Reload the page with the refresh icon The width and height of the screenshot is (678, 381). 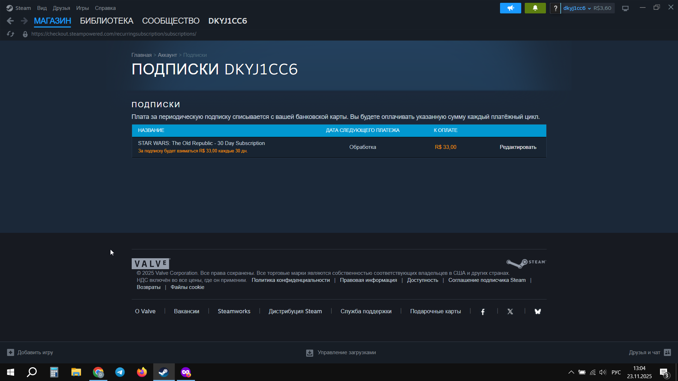coord(10,34)
